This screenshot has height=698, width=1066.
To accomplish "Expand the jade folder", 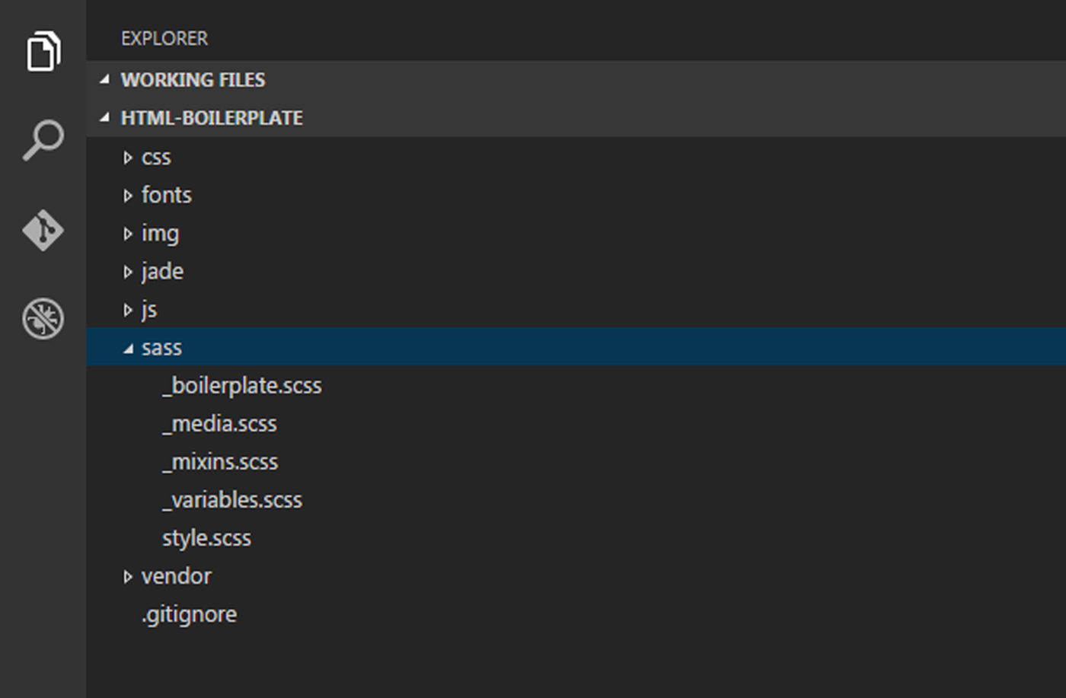I will (x=162, y=271).
